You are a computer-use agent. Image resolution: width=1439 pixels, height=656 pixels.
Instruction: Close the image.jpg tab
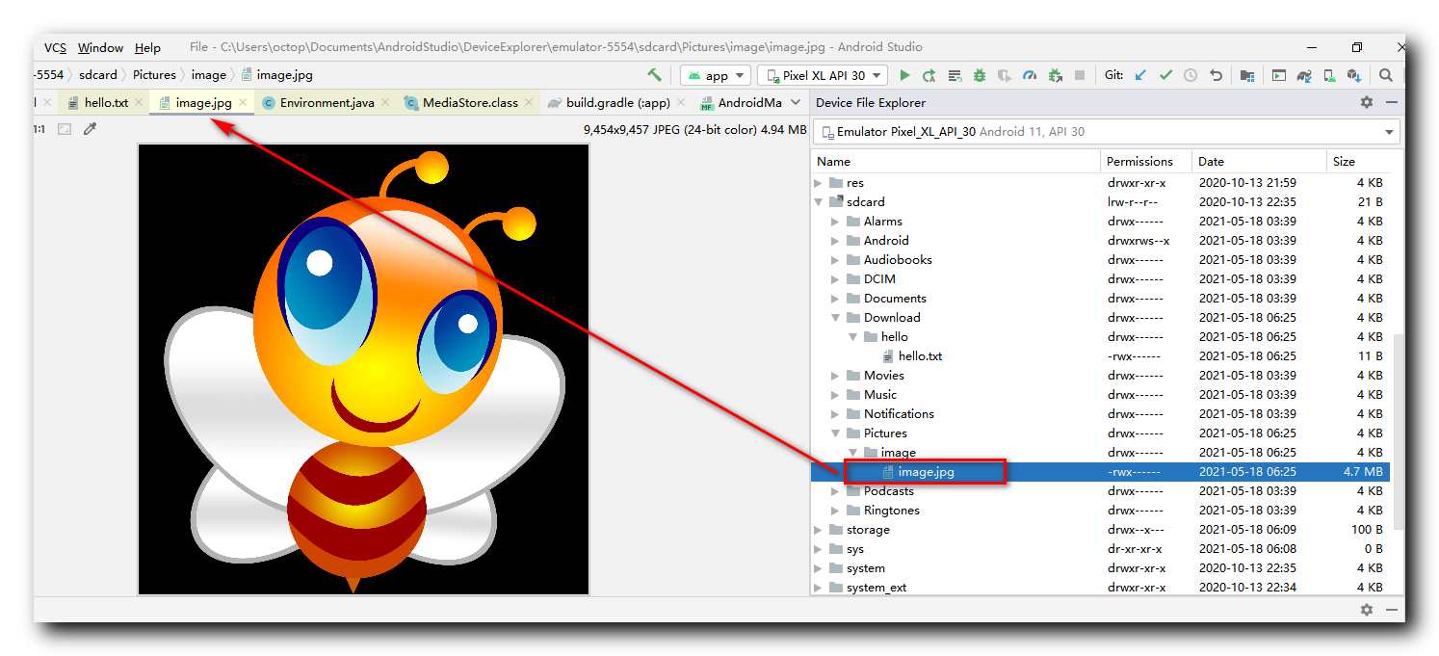click(243, 102)
